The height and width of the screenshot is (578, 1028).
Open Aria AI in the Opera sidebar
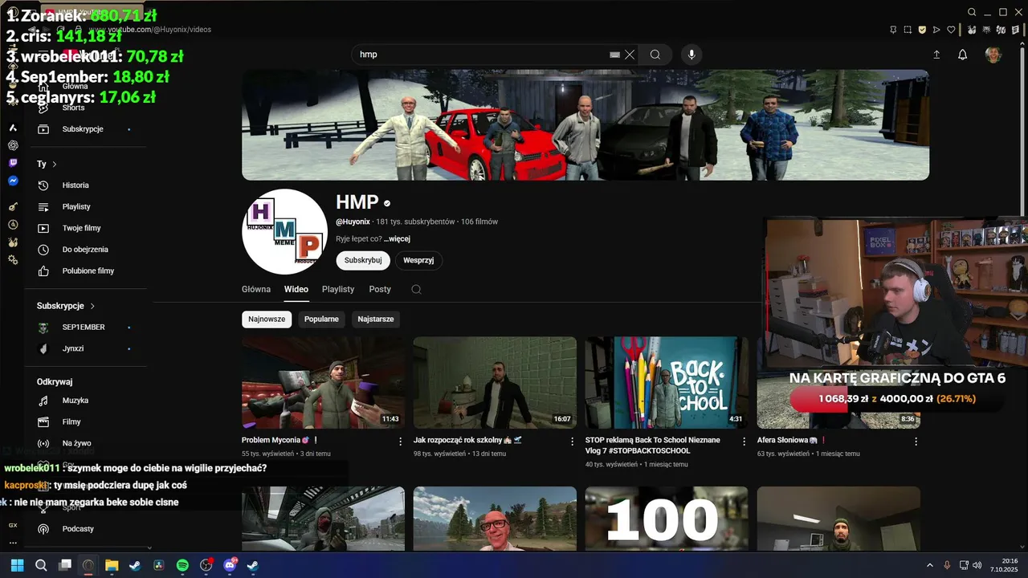click(13, 128)
